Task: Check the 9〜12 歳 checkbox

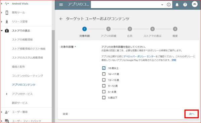Action: click(104, 86)
